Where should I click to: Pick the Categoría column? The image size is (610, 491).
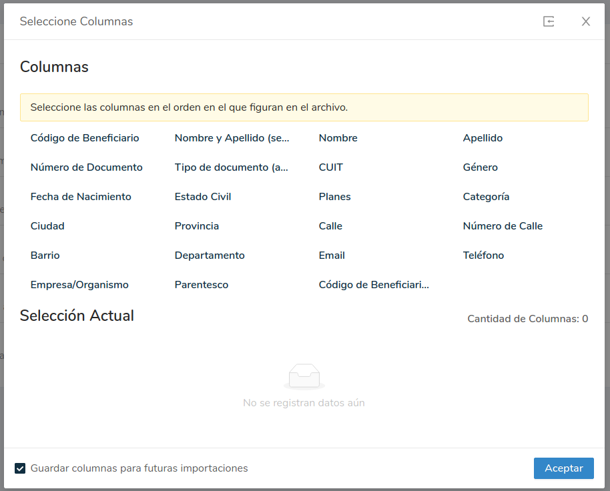click(486, 197)
